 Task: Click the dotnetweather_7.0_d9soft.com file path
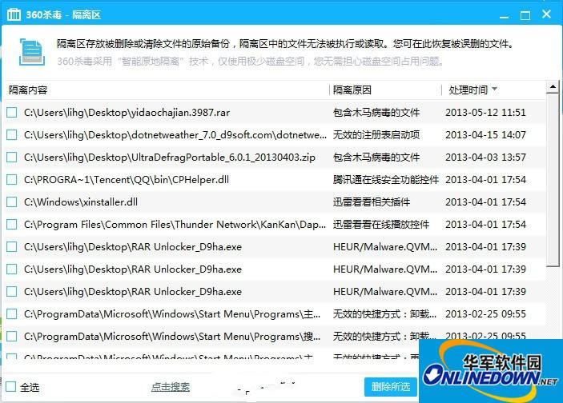[175, 135]
